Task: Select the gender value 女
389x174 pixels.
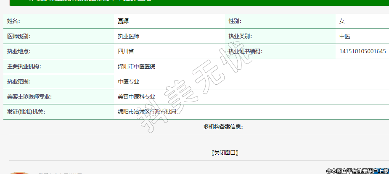Action: coord(342,21)
